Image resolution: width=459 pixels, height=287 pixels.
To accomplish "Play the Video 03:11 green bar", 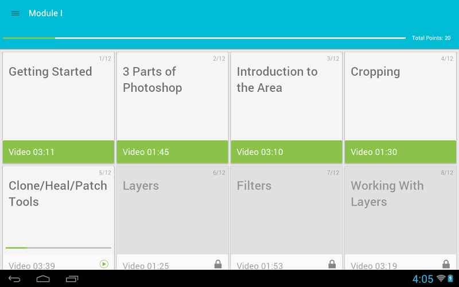I will point(59,152).
